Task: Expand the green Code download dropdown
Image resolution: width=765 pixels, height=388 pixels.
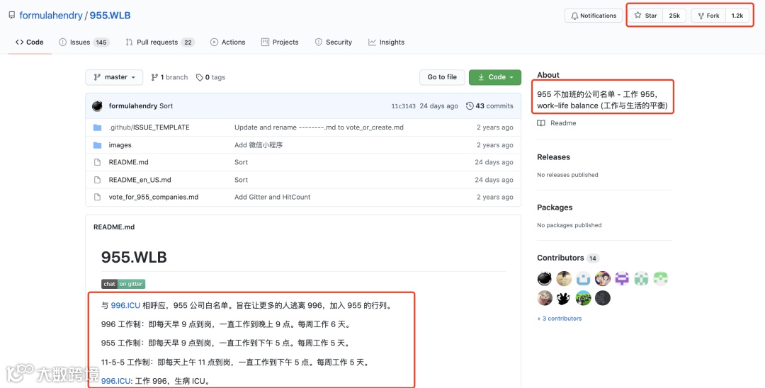Action: tap(494, 77)
